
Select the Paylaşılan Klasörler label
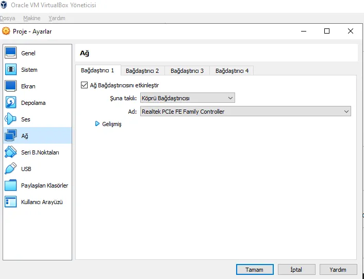click(x=44, y=185)
